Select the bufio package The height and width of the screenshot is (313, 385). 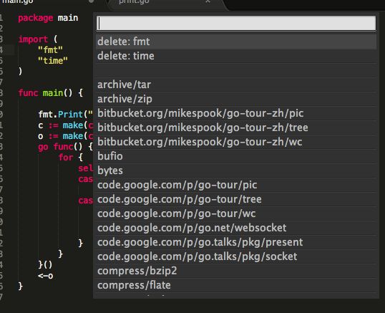coord(236,156)
